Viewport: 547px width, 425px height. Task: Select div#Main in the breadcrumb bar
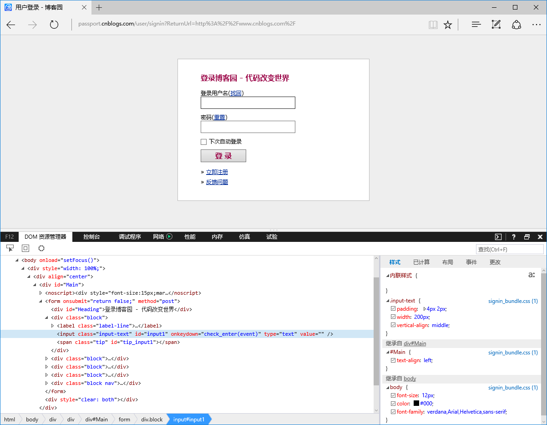tap(96, 420)
